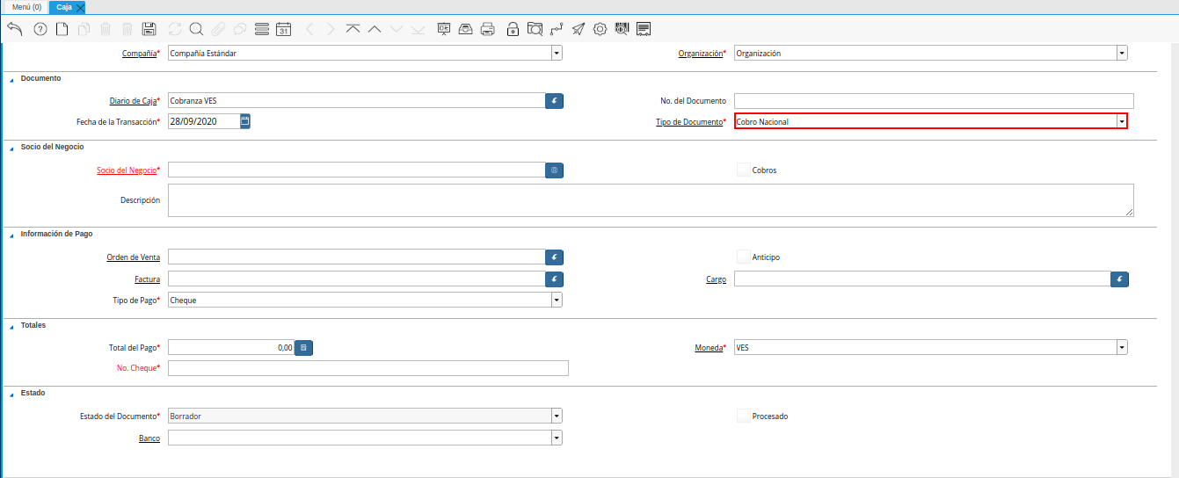Open the help question mark icon
The height and width of the screenshot is (478, 1179).
(x=40, y=29)
